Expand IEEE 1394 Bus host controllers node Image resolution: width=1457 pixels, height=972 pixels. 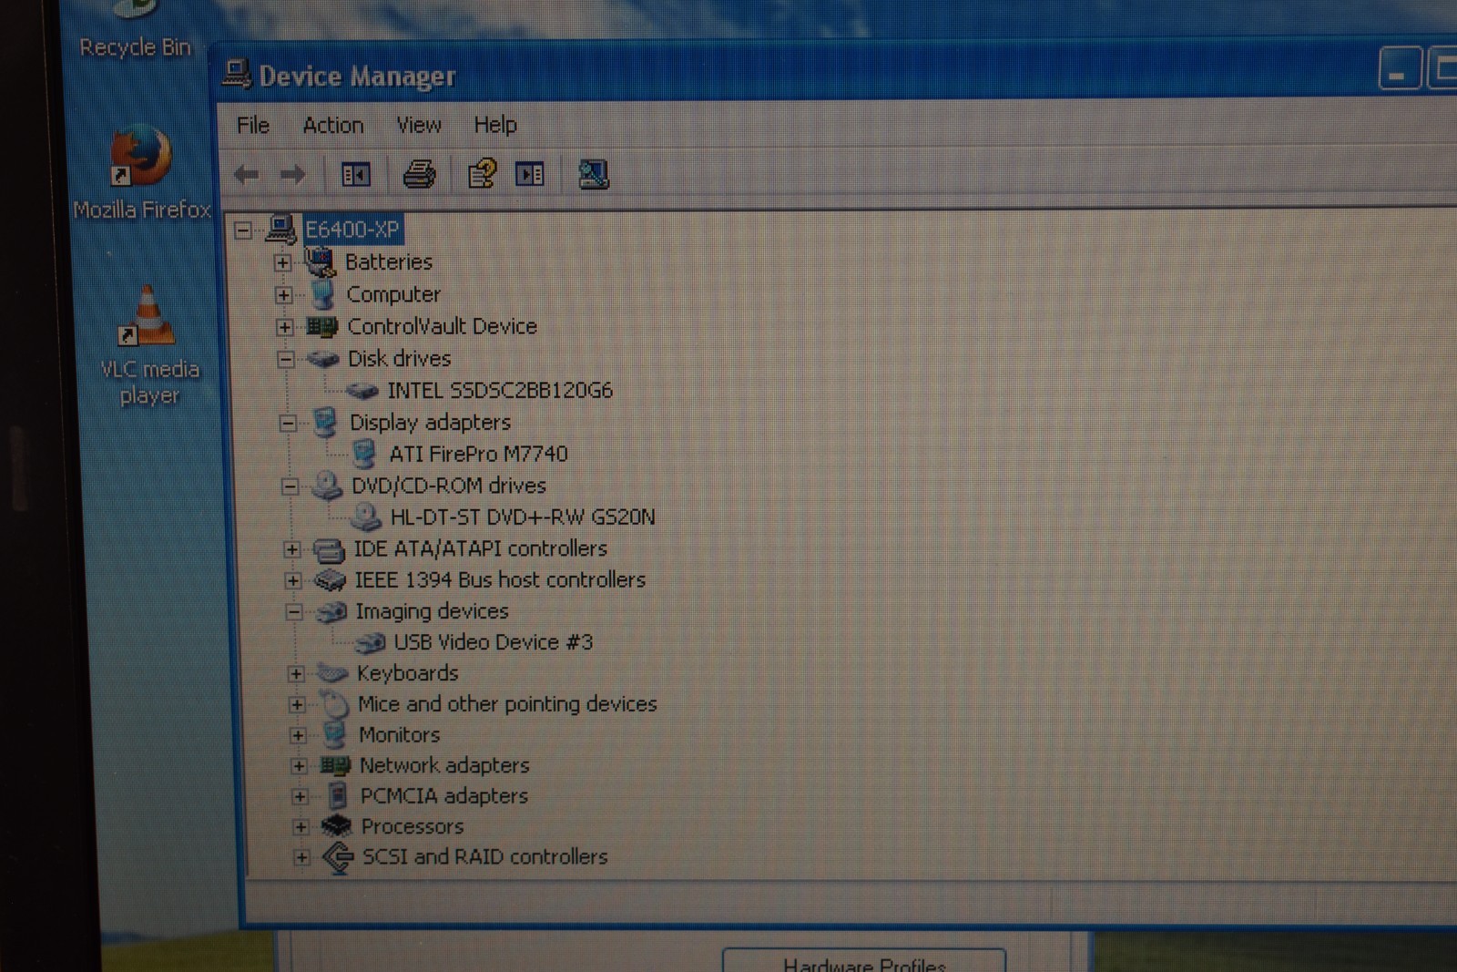pos(292,580)
